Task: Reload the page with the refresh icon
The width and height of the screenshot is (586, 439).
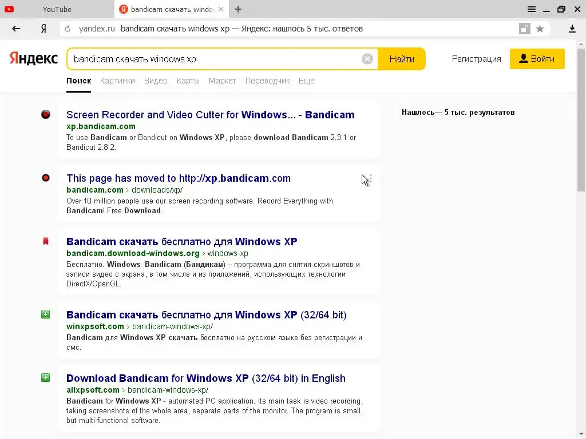Action: [68, 29]
